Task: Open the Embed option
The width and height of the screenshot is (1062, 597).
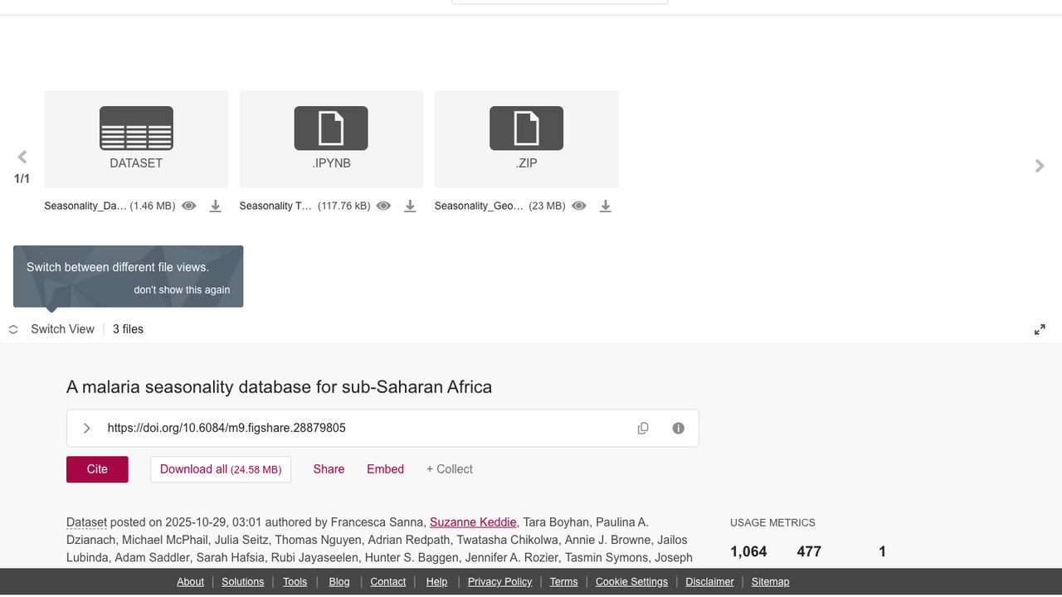Action: click(386, 469)
